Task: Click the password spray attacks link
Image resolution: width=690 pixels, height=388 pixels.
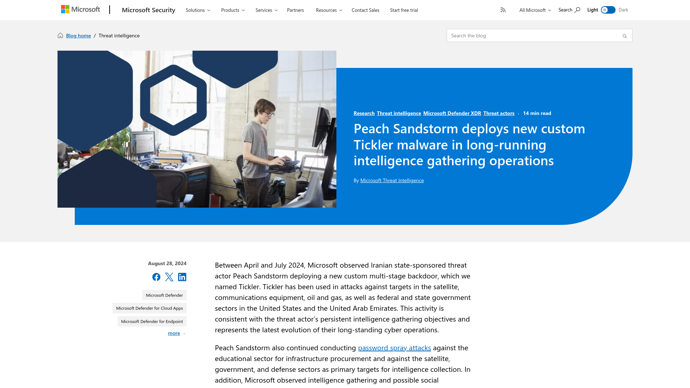Action: (394, 347)
